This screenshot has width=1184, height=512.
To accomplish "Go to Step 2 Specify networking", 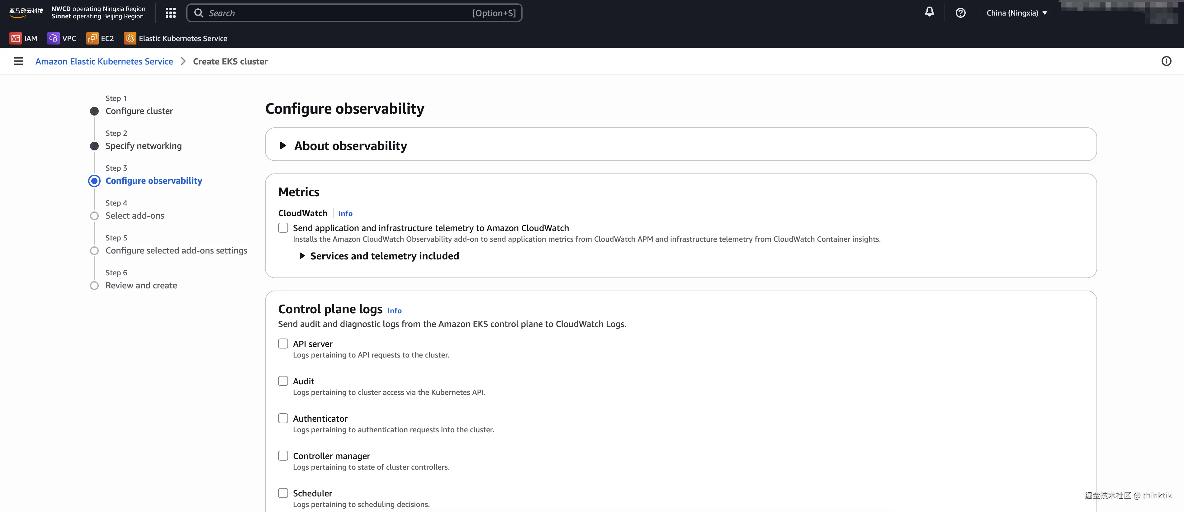I will coord(143,146).
